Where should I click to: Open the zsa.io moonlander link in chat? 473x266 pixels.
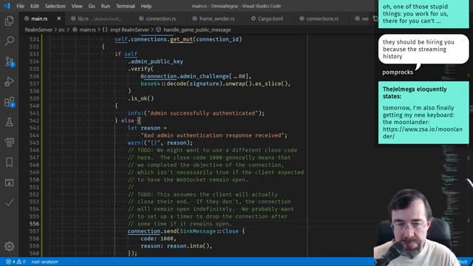tap(423, 133)
